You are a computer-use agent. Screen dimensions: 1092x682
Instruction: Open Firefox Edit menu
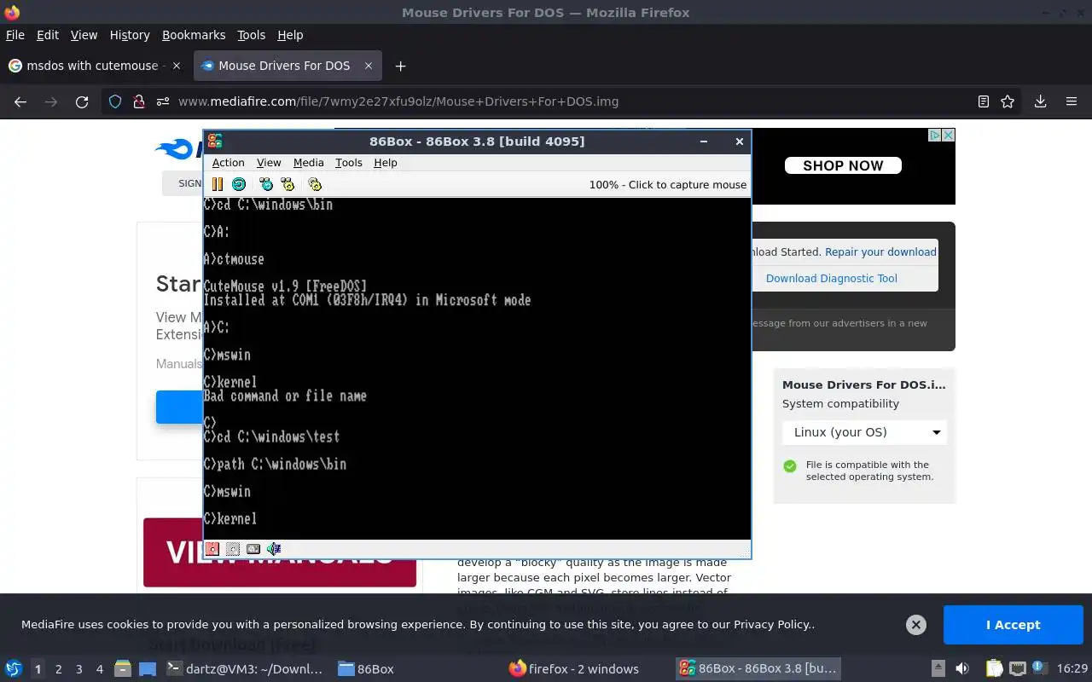[48, 35]
